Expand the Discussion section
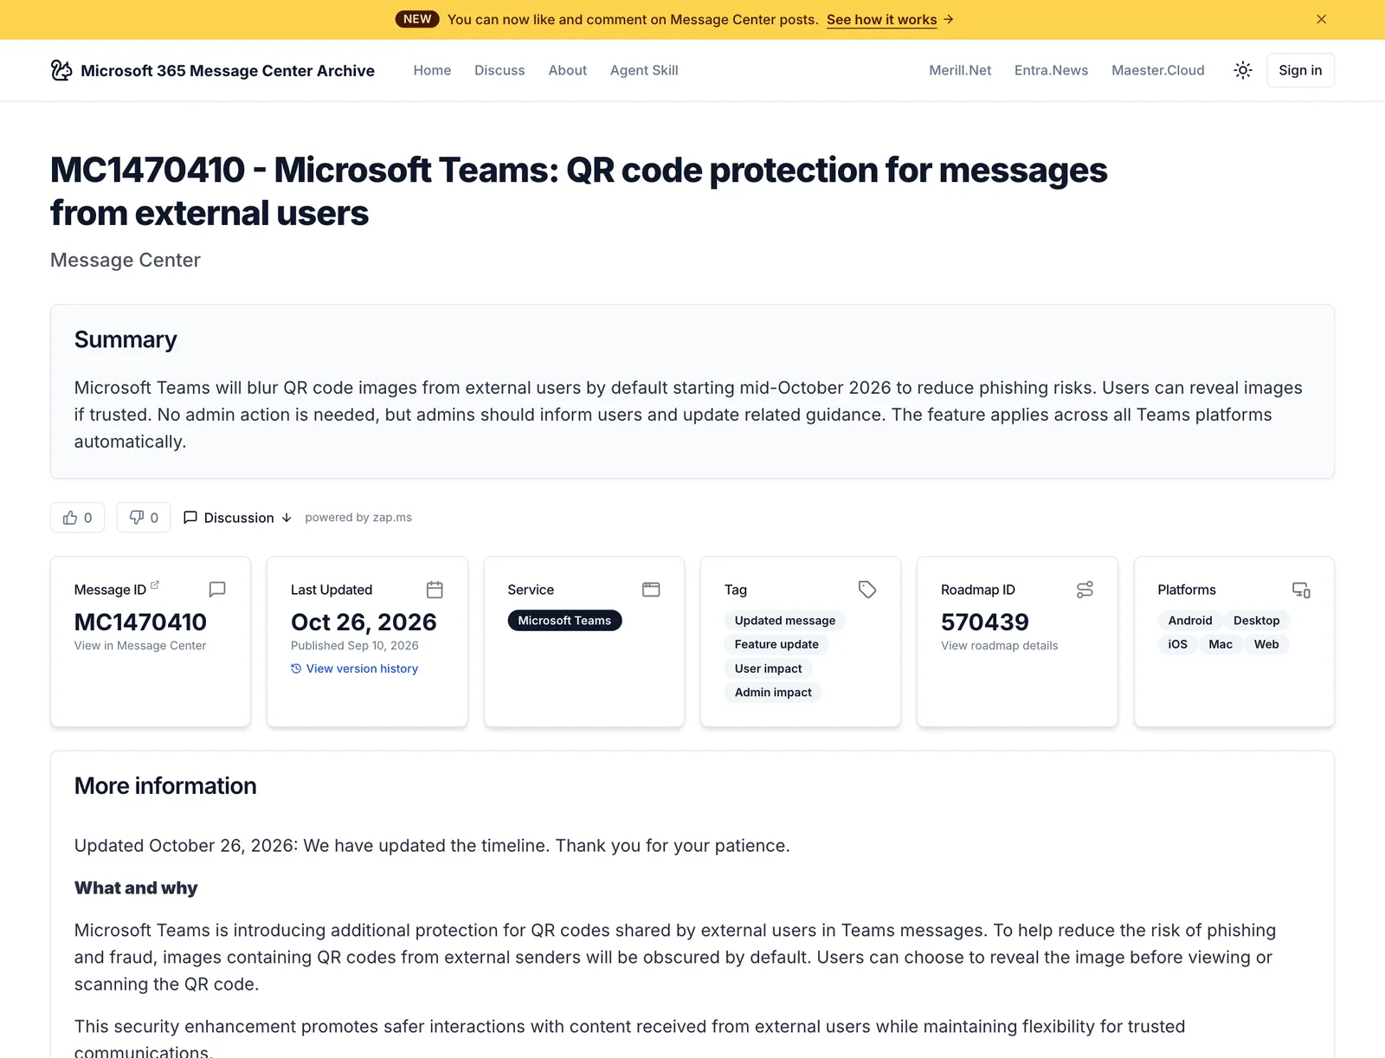Screen dimensions: 1385x1058 click(x=237, y=518)
